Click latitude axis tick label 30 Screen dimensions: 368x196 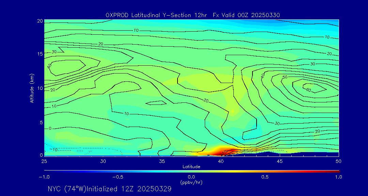(103, 161)
